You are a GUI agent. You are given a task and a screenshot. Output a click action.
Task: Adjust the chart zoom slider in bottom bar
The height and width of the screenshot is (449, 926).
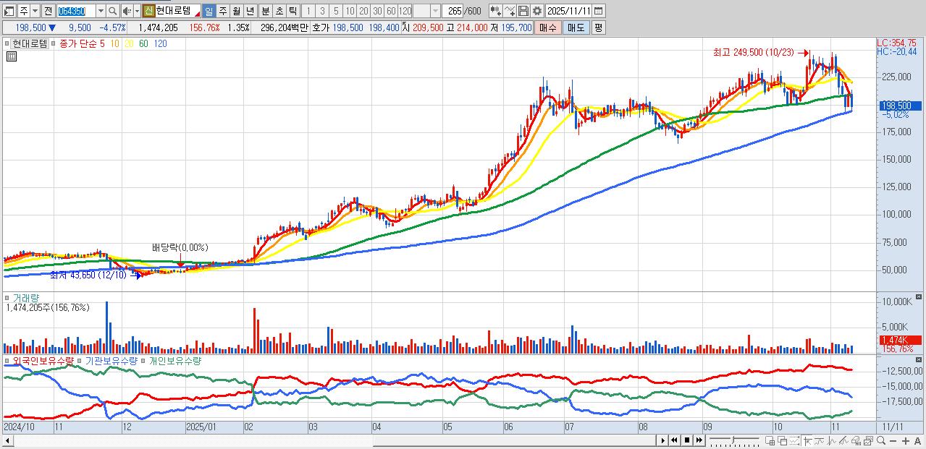pos(734,440)
